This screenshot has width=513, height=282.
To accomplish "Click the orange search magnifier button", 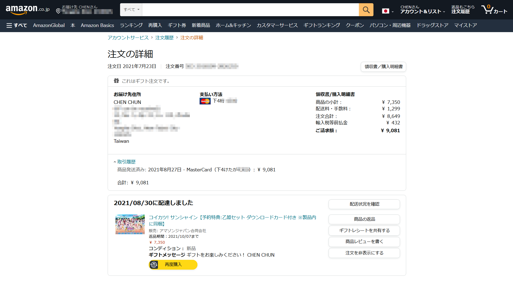I will (x=366, y=10).
